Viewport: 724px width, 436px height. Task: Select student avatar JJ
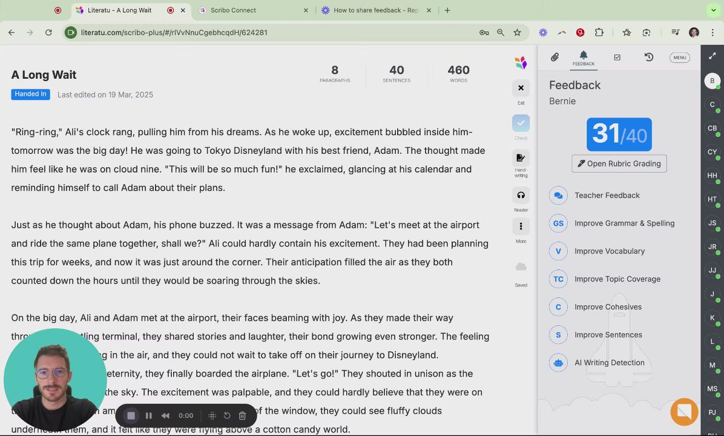tap(712, 271)
